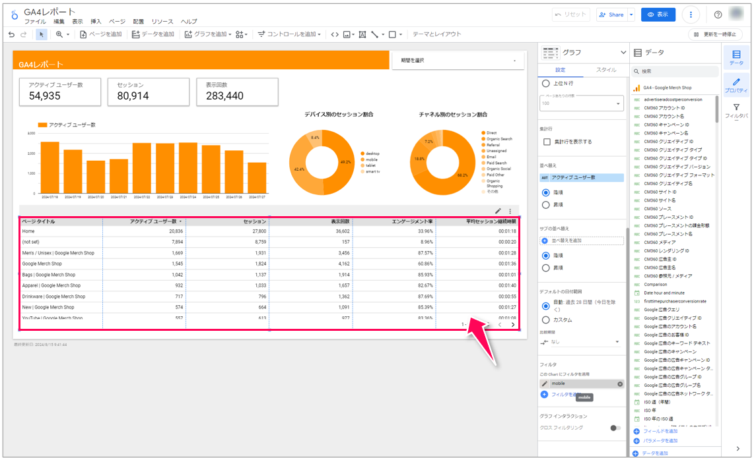The width and height of the screenshot is (754, 458).
Task: Open the 編集 menu
Action: 59,22
